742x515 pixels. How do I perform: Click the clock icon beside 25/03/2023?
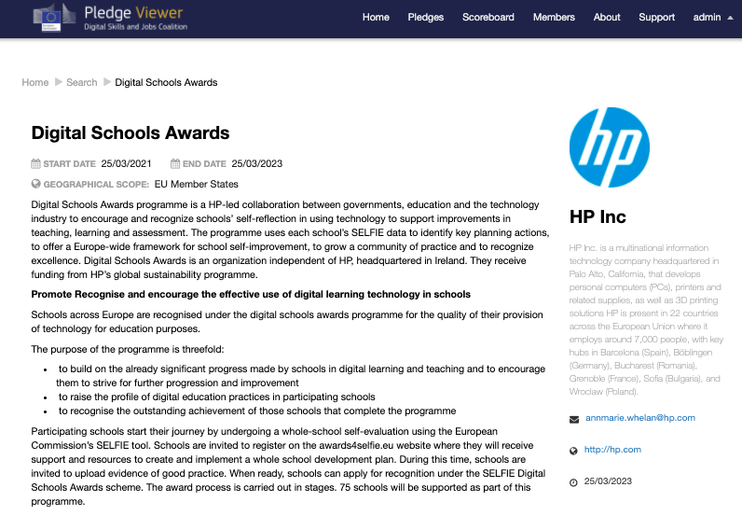[x=573, y=482]
